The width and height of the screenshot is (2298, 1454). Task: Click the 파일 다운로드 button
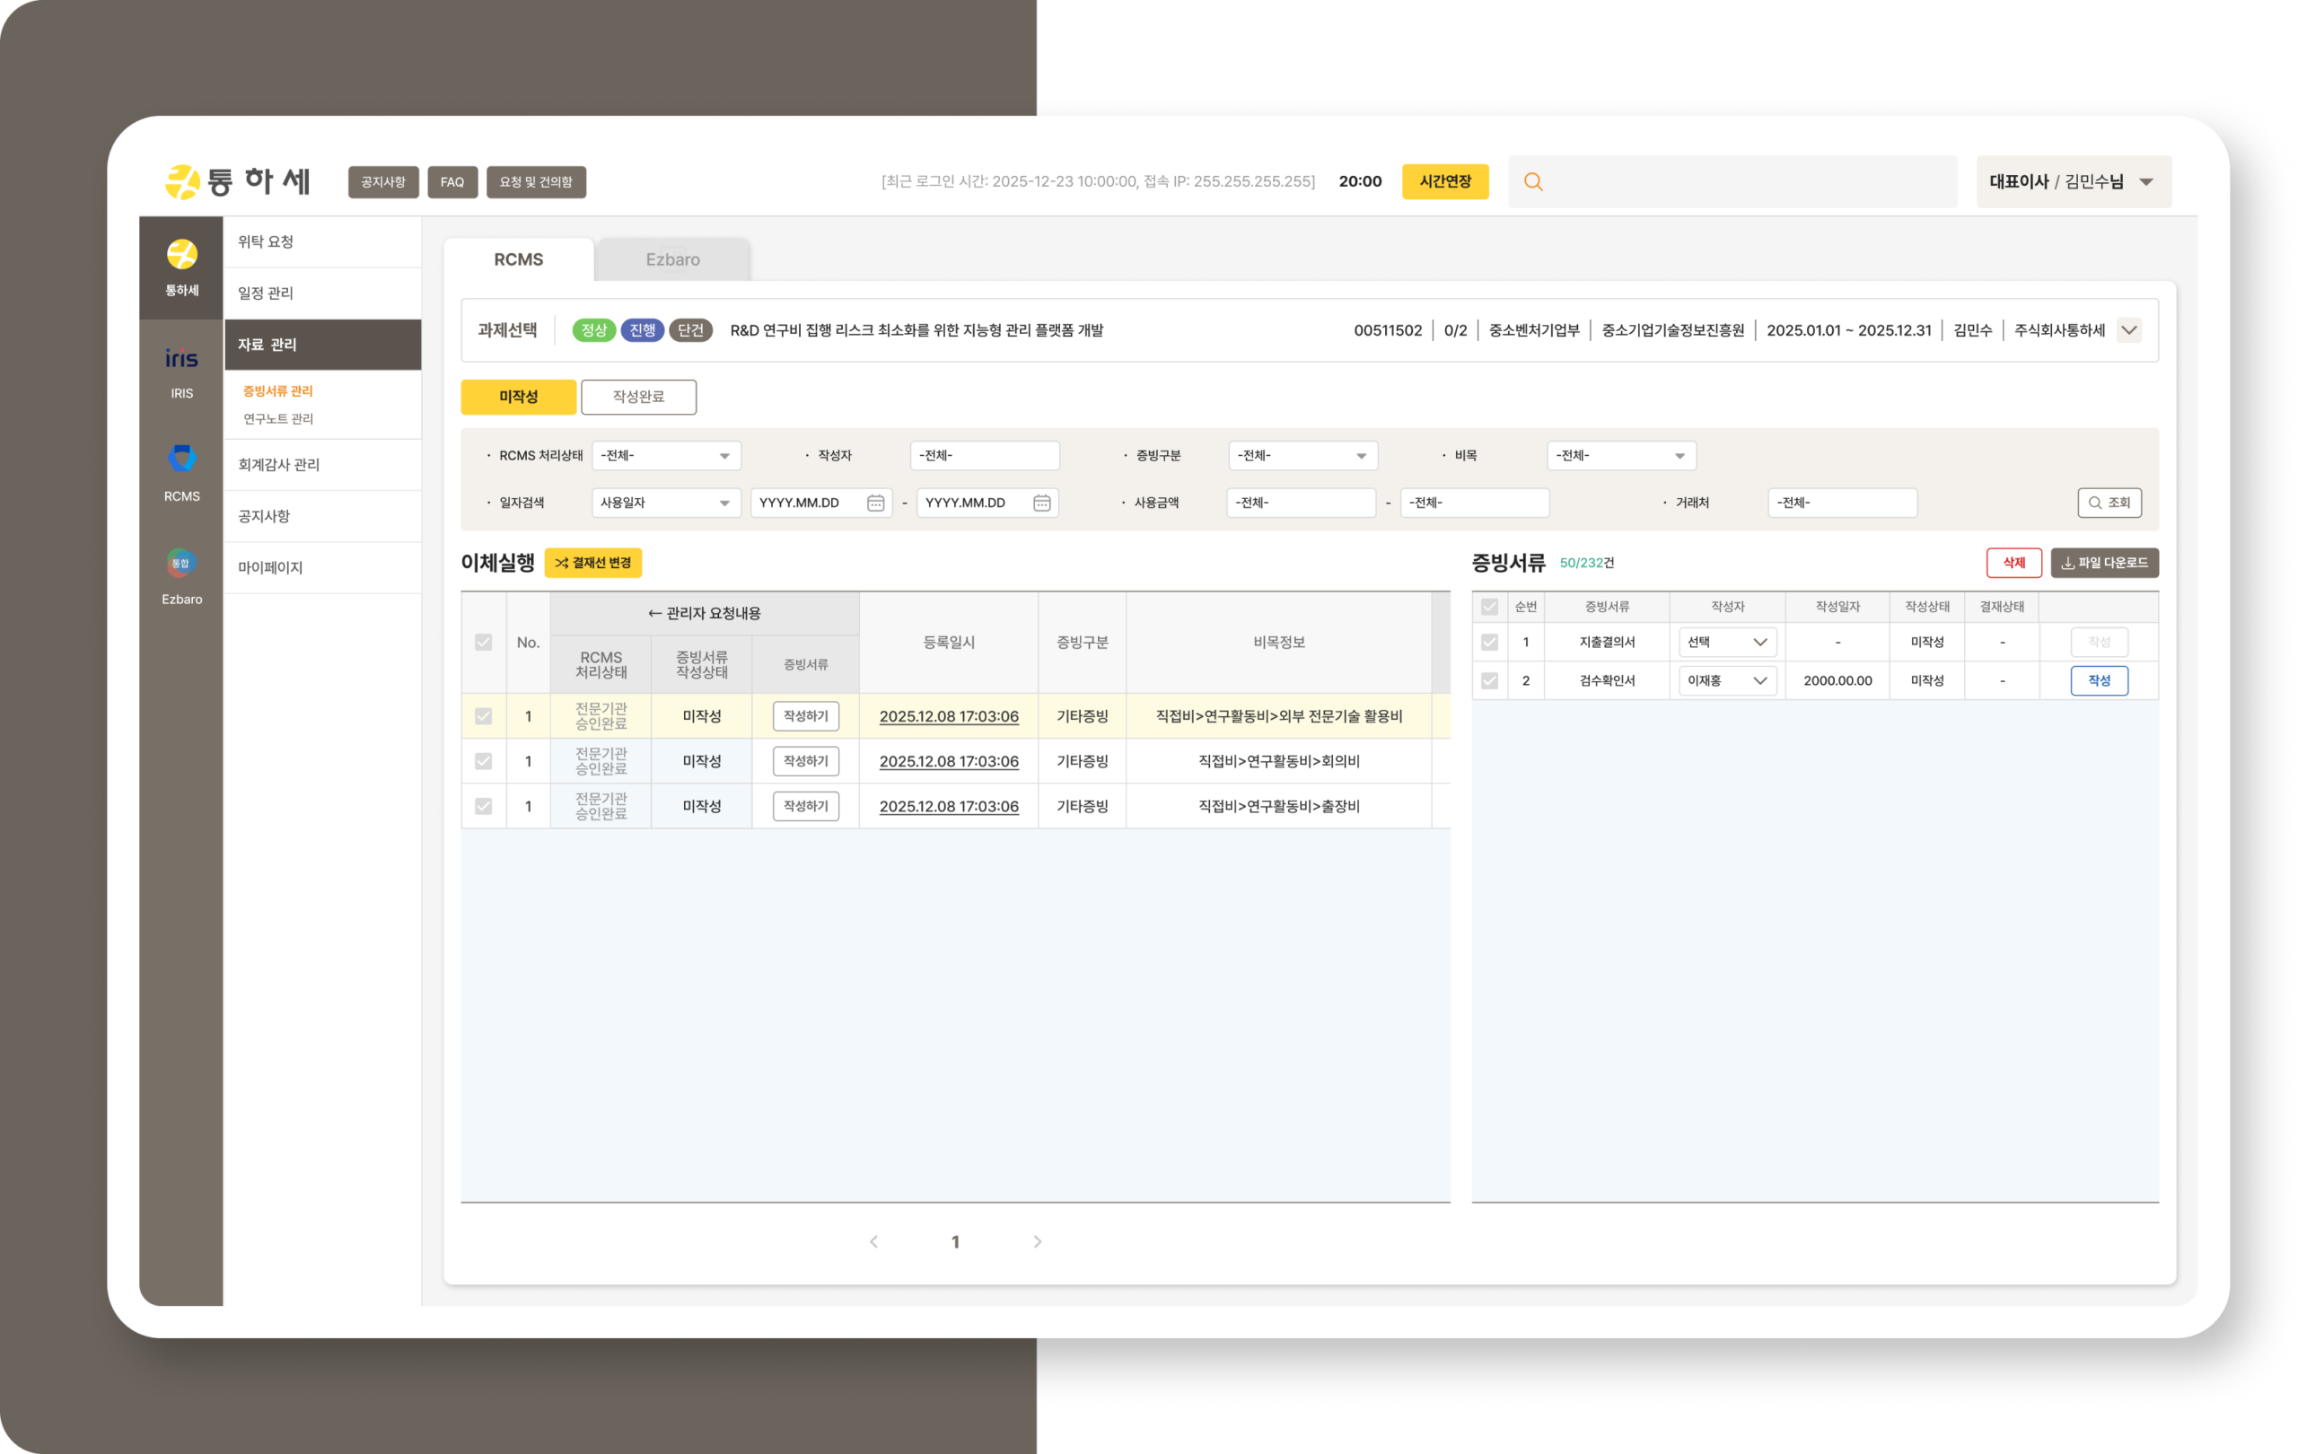[x=2104, y=563]
